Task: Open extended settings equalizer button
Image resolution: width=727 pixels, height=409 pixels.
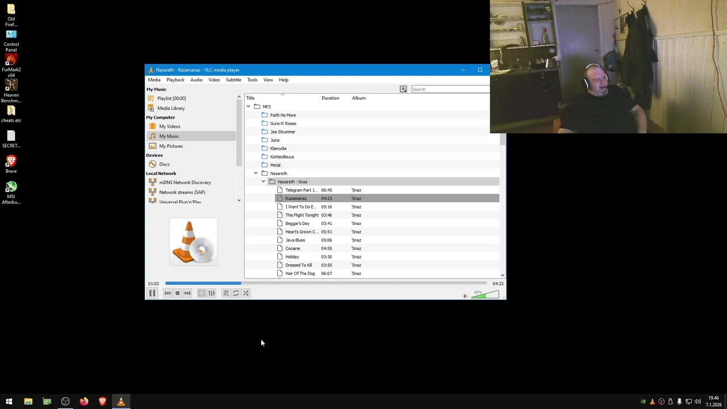Action: (x=211, y=293)
